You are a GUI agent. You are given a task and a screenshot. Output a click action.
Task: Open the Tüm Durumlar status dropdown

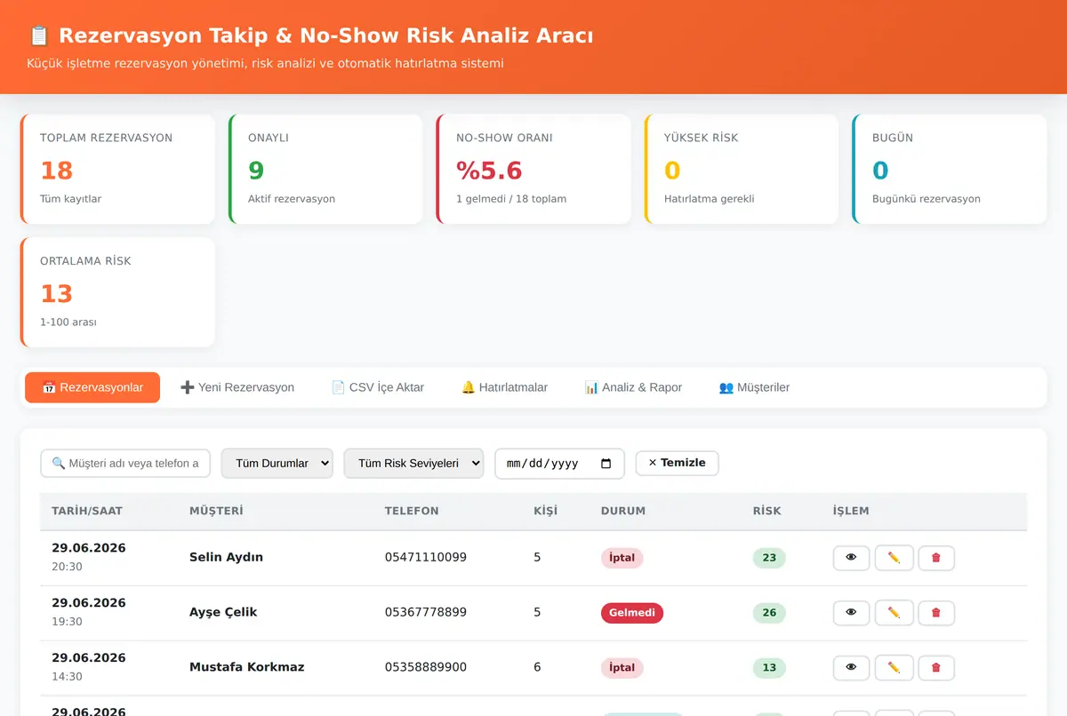click(277, 464)
